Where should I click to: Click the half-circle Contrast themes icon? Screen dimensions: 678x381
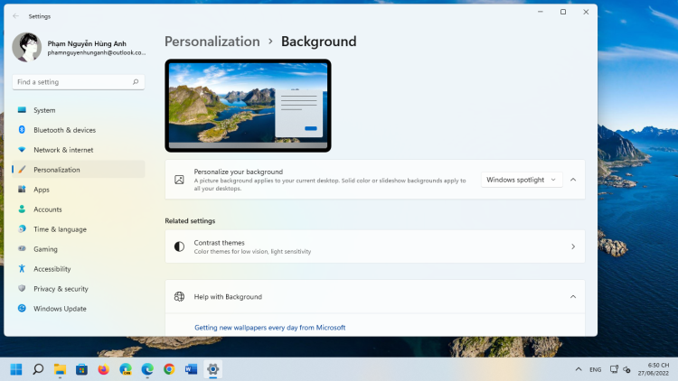point(179,246)
